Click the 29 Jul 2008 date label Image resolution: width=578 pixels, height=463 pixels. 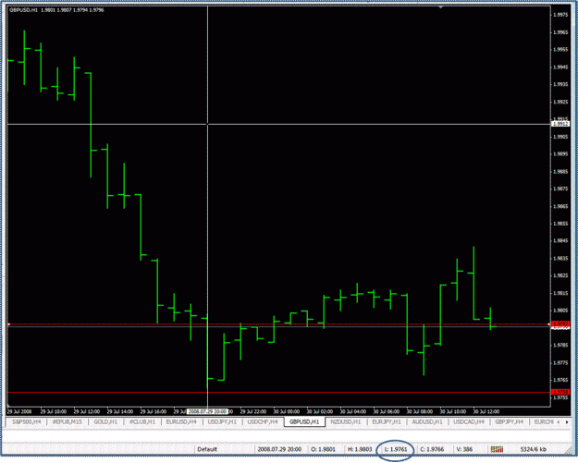coord(19,411)
